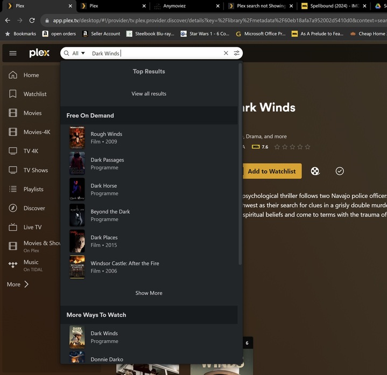Screen dimensions: 387x375
Task: Click the Plex logo
Action: coord(39,53)
